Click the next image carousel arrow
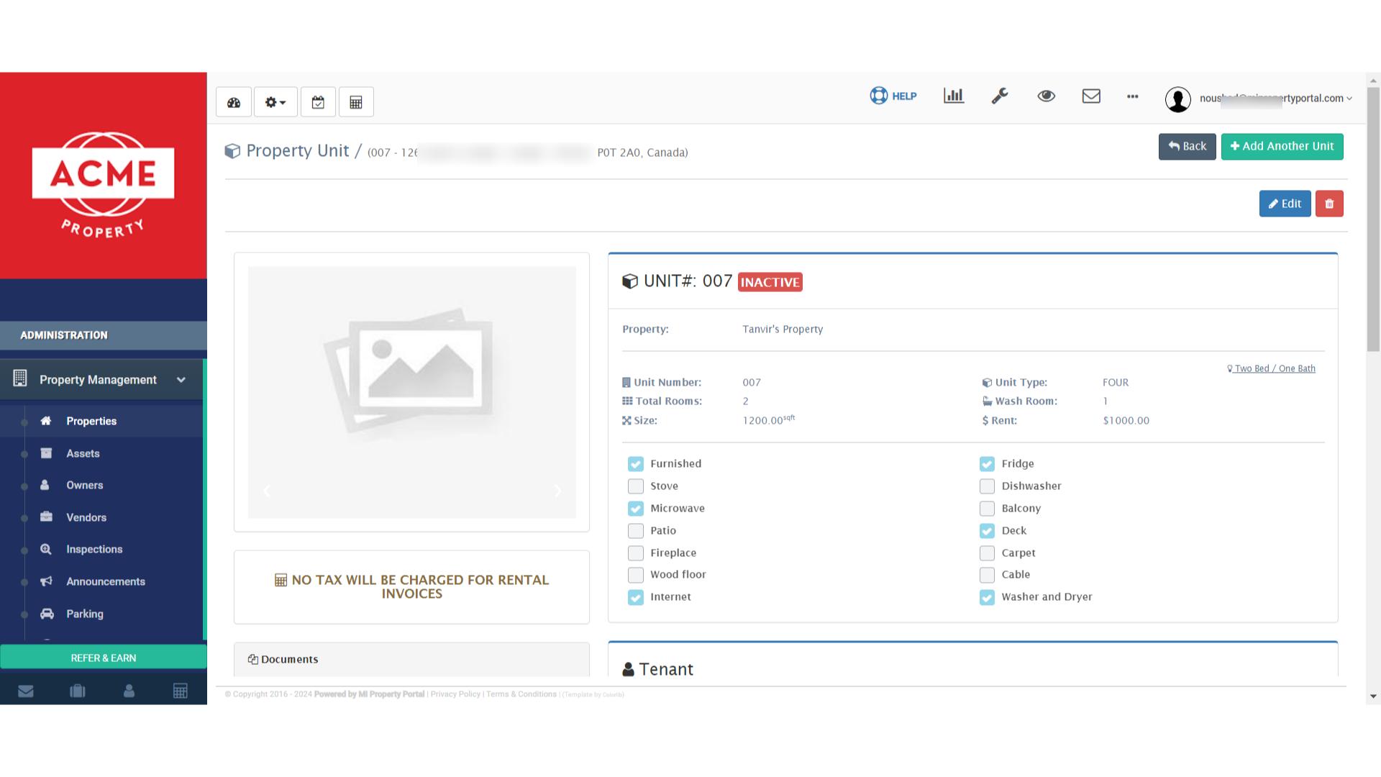 click(557, 491)
